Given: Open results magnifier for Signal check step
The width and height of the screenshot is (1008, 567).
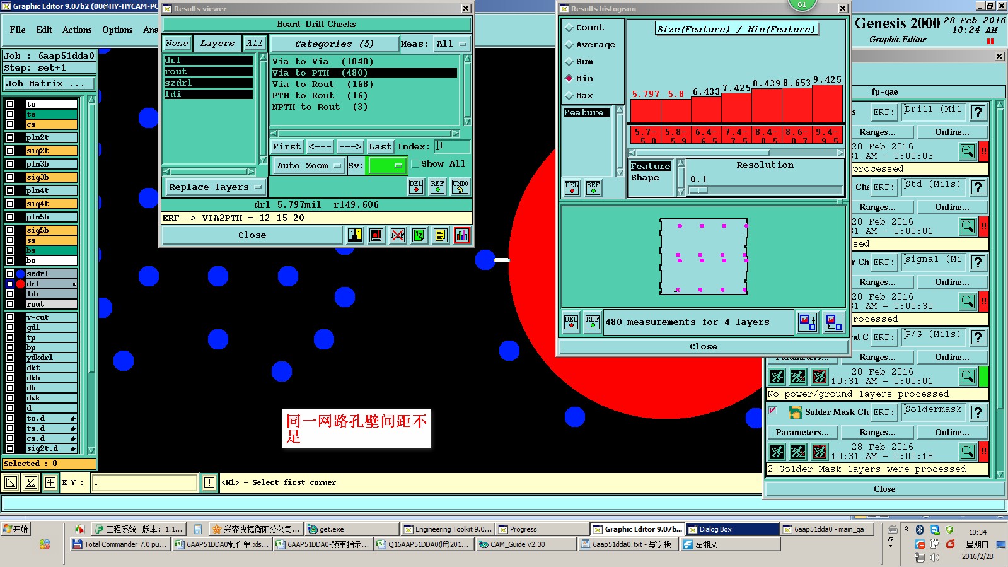Looking at the screenshot, I should [x=968, y=301].
